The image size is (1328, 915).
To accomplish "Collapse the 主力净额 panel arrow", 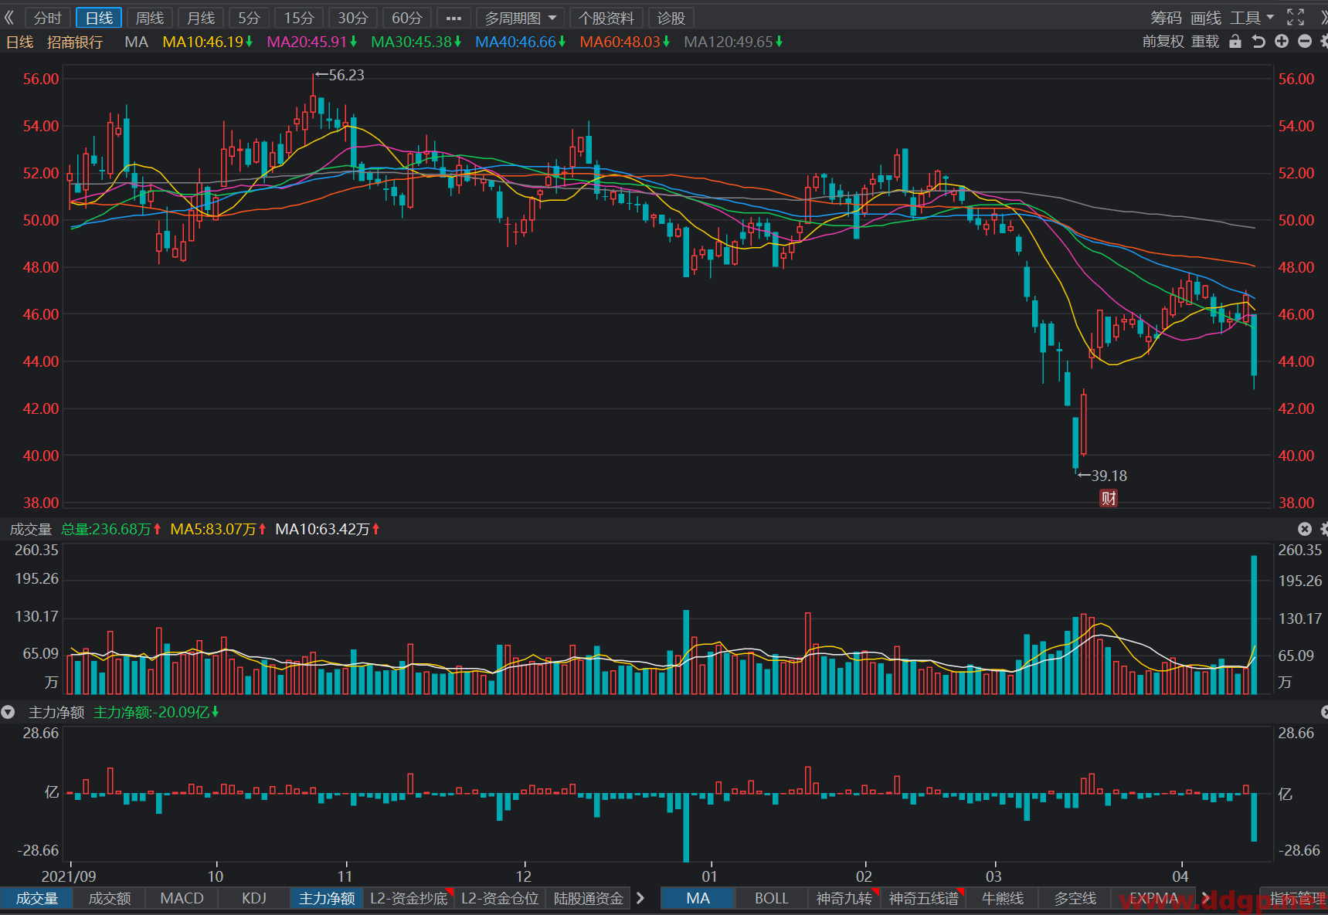I will (8, 712).
